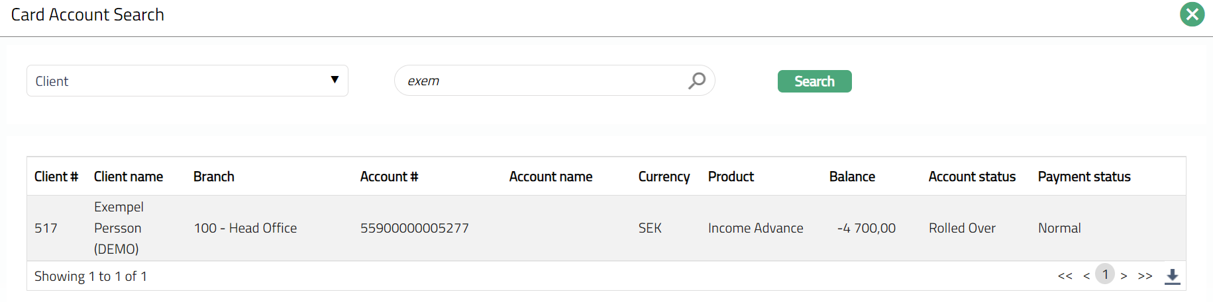Sort by Account status column header
The image size is (1213, 302).
tap(972, 176)
